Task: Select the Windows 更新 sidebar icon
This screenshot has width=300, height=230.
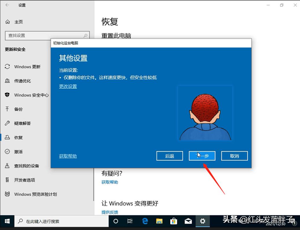Action: tap(28, 67)
